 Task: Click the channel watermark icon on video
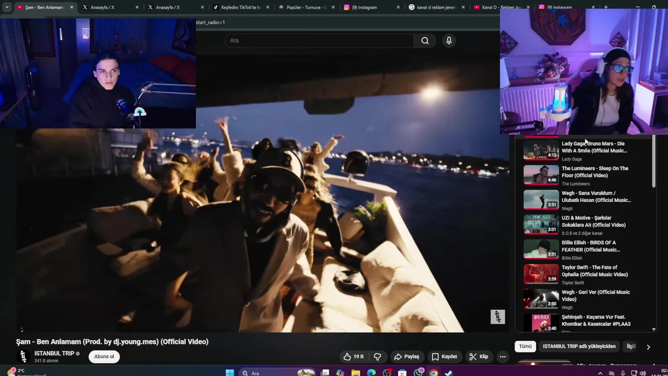tap(497, 317)
